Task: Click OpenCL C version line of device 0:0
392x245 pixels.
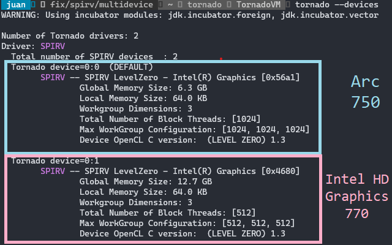Action: [183, 140]
